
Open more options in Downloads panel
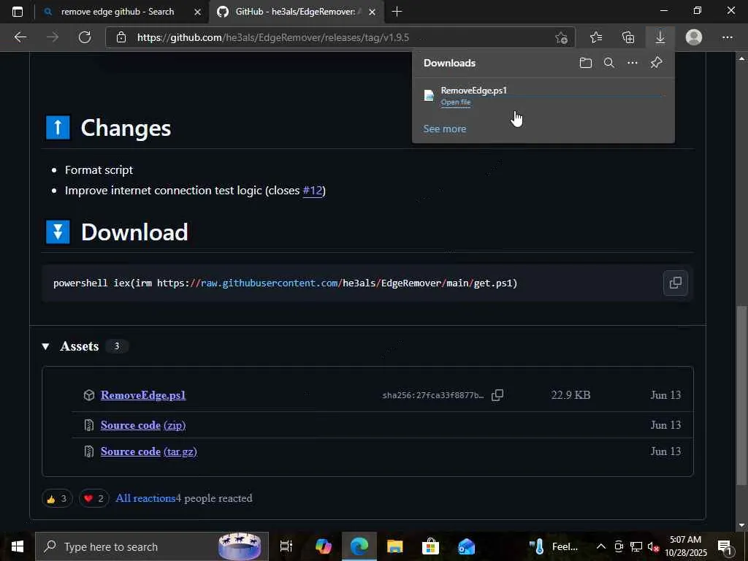point(633,63)
